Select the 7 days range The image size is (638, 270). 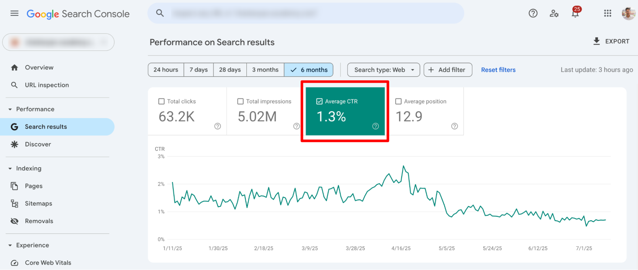pos(199,70)
